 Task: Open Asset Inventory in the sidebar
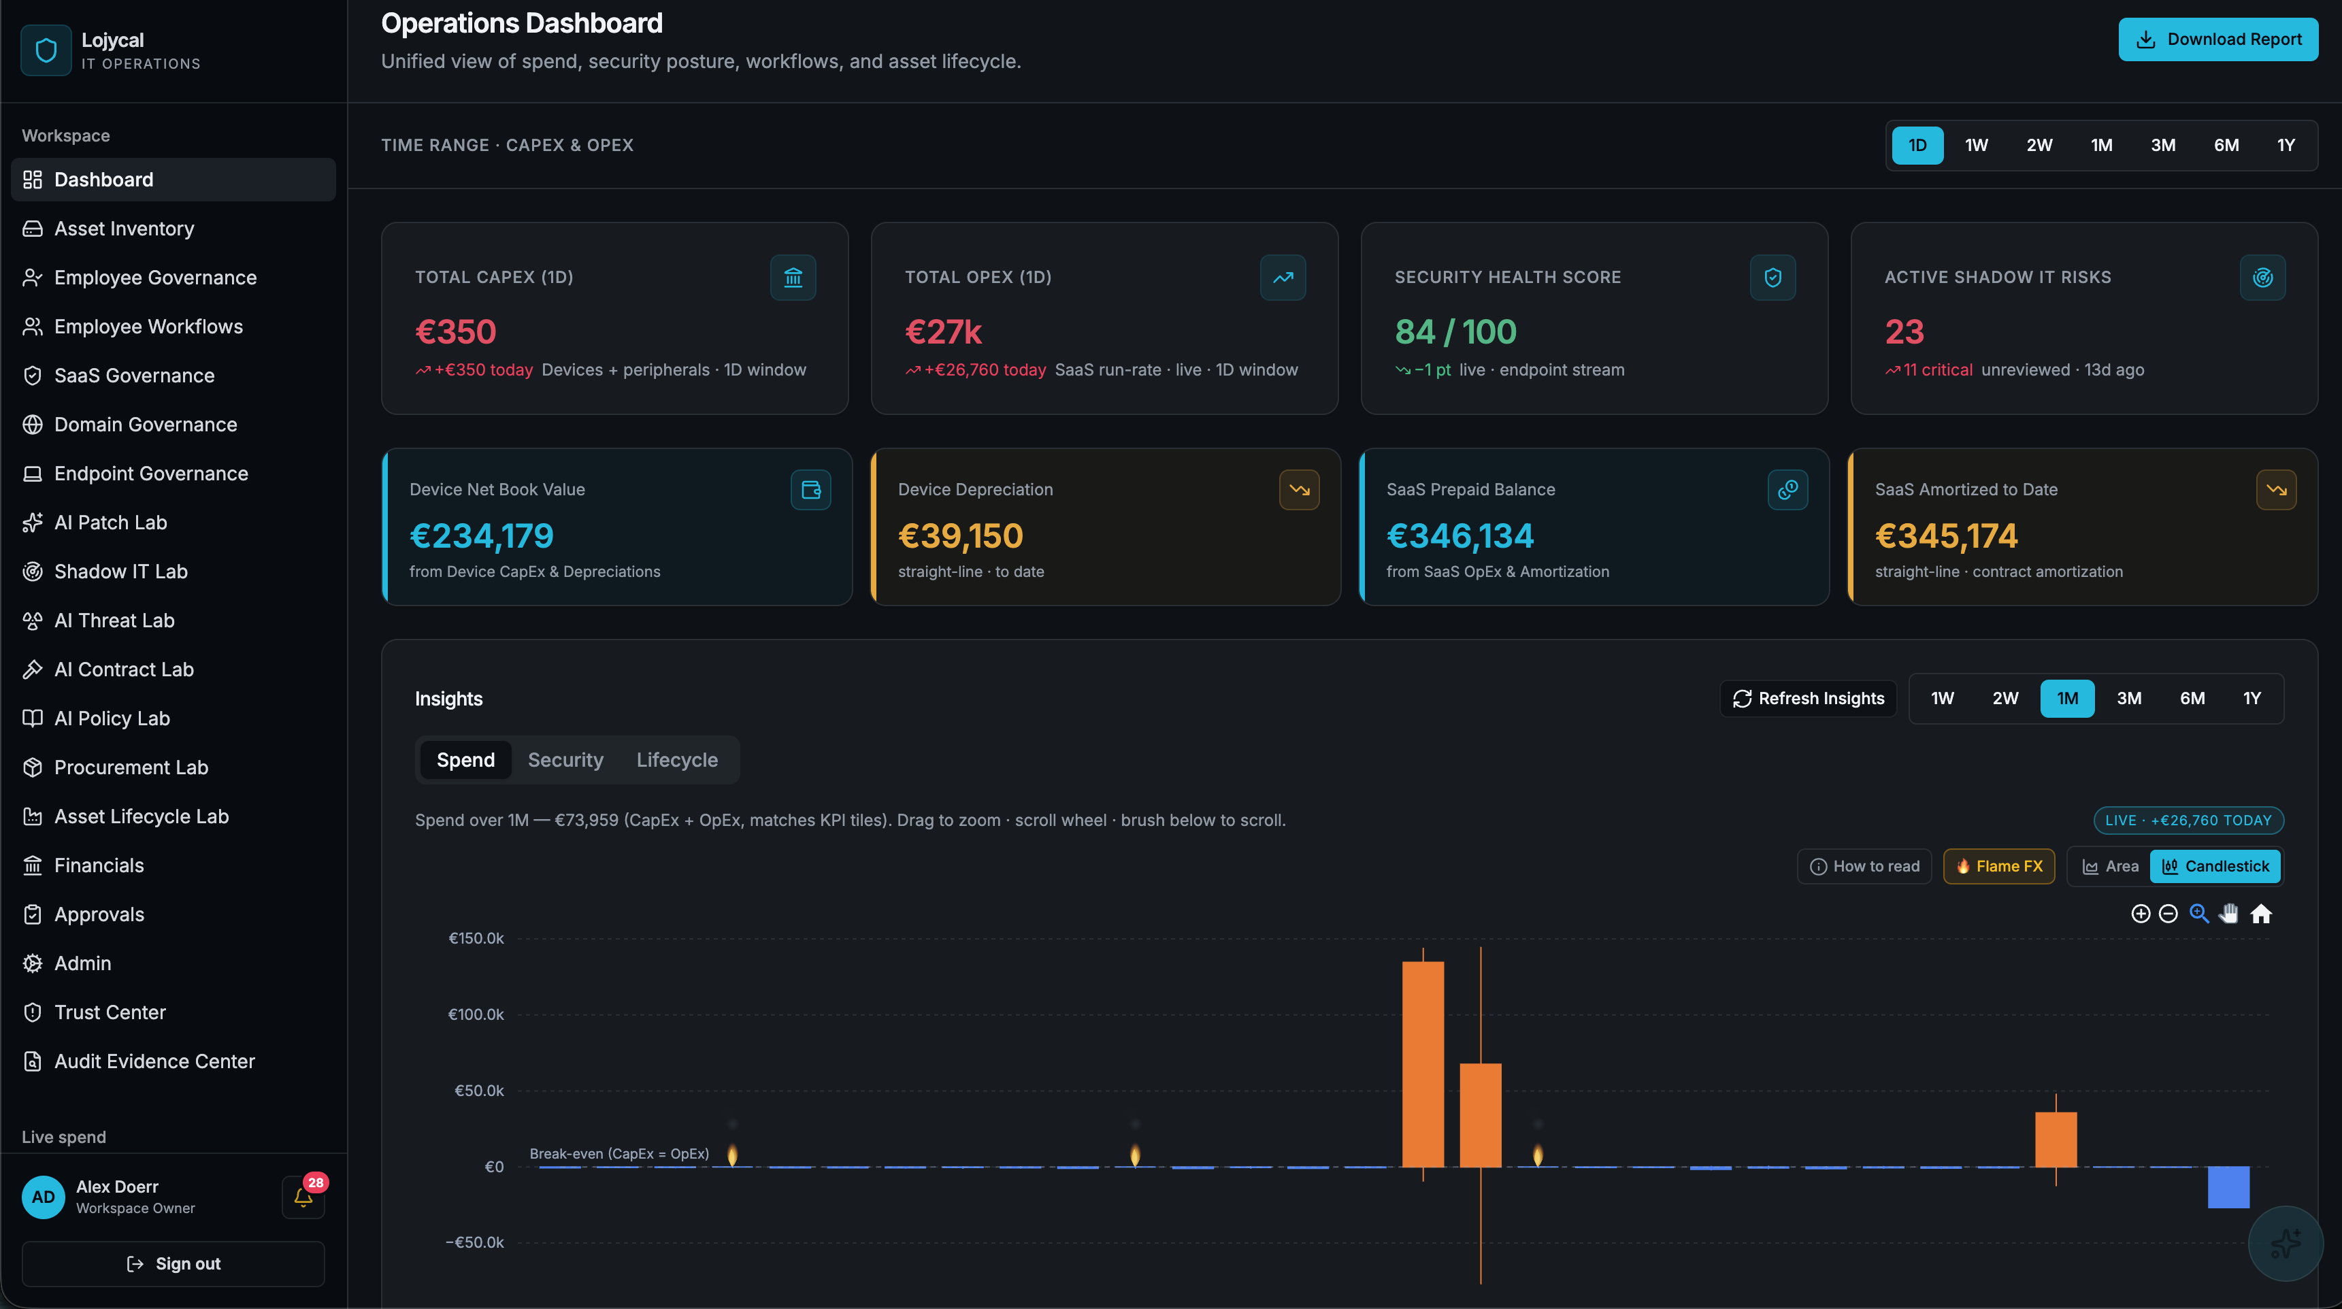point(173,228)
